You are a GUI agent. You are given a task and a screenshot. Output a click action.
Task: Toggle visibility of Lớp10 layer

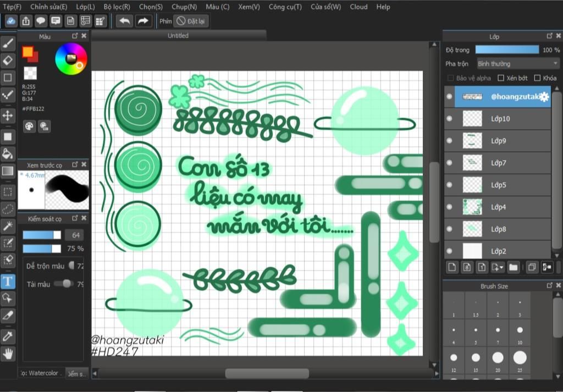coord(449,119)
